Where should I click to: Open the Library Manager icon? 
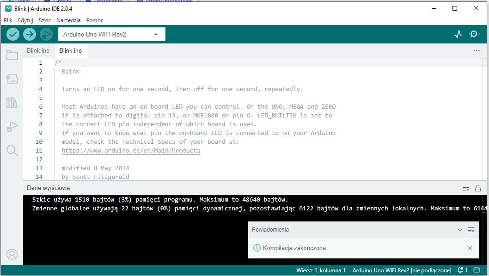(x=12, y=103)
